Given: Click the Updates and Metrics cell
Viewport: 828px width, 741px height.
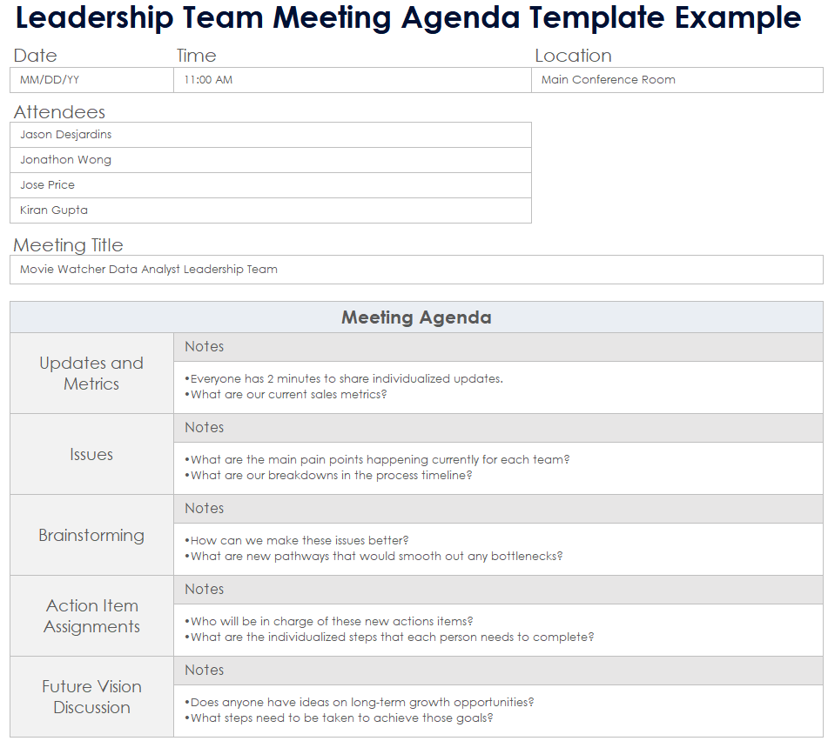Looking at the screenshot, I should [x=91, y=373].
